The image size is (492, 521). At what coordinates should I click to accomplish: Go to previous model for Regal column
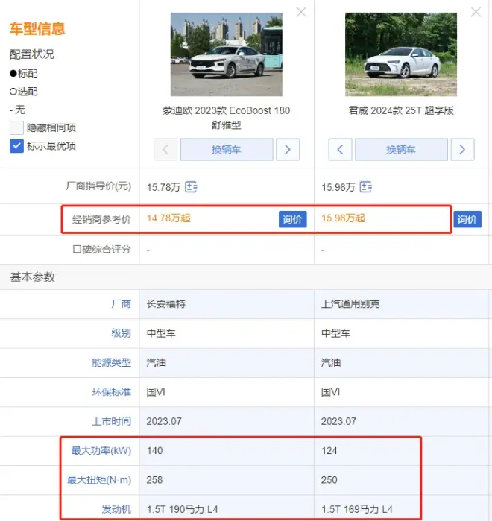point(340,150)
